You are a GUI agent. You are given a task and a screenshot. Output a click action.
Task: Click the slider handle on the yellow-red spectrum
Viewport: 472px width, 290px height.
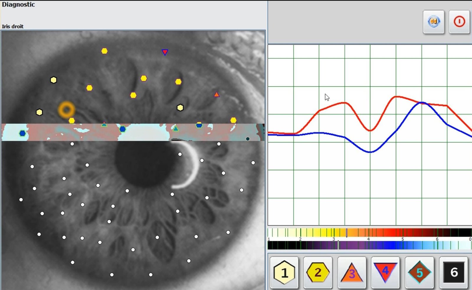tap(347, 233)
